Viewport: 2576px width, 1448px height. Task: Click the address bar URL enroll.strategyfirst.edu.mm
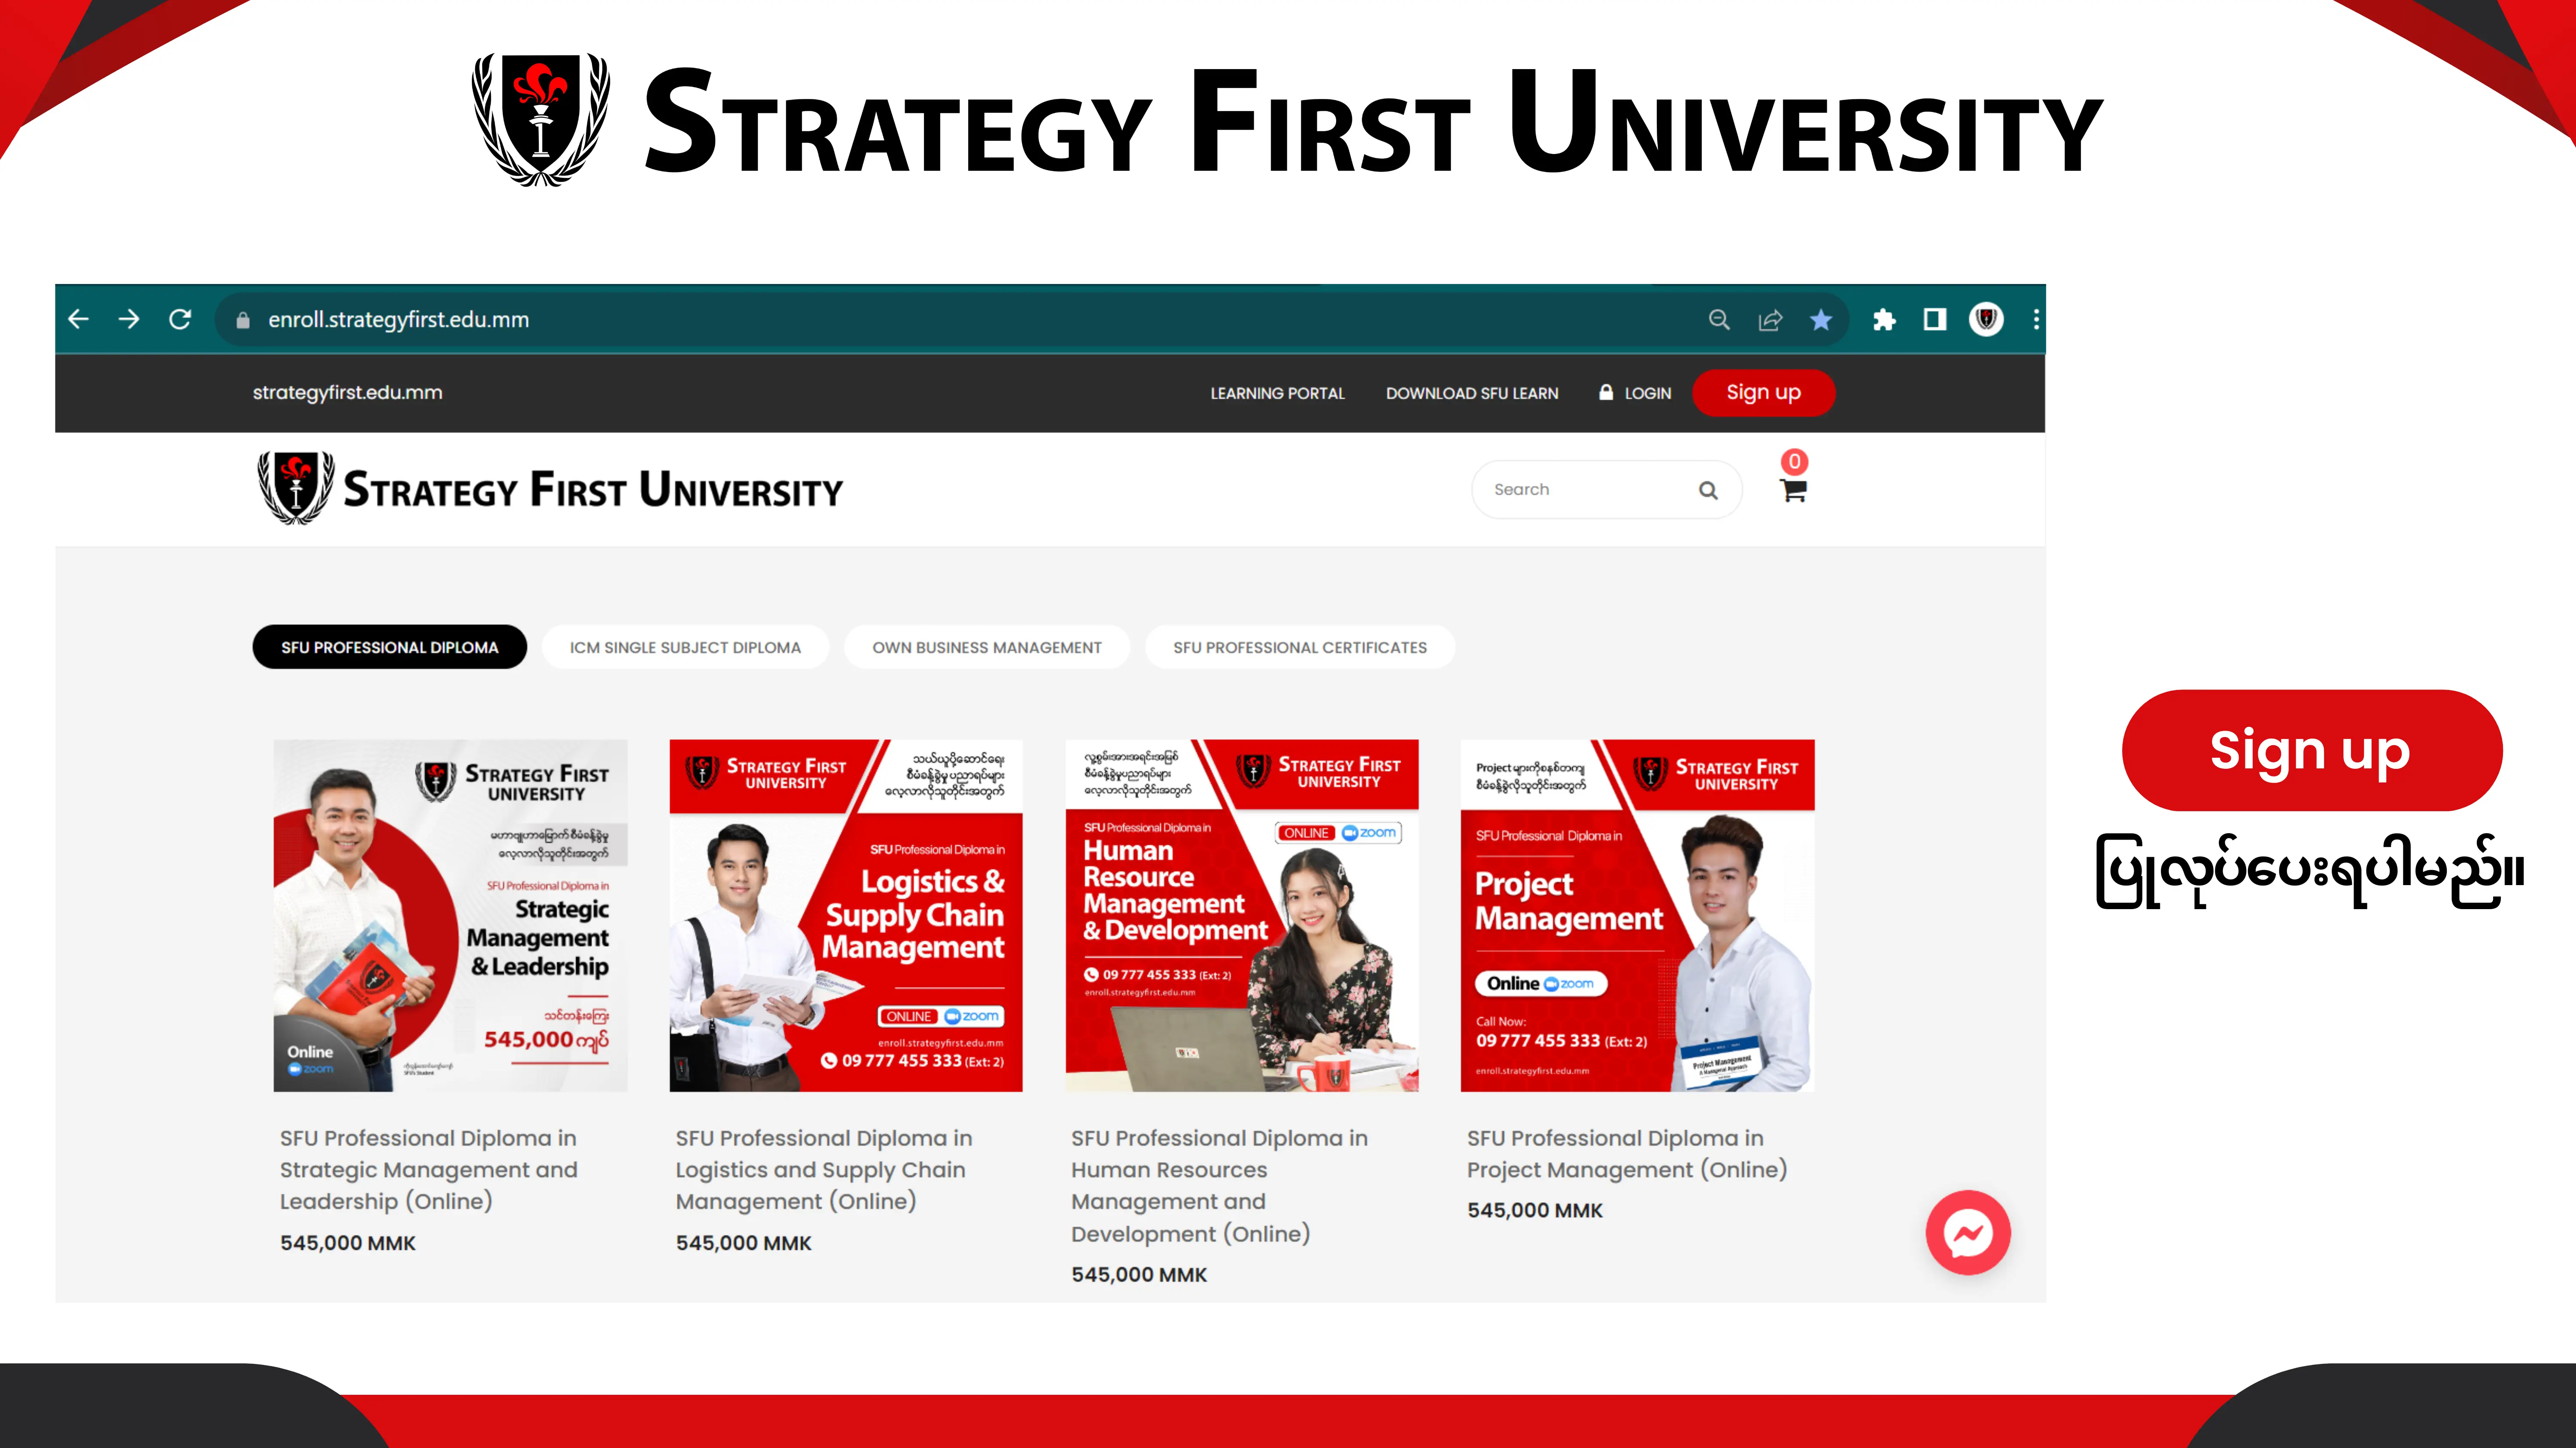[x=398, y=320]
